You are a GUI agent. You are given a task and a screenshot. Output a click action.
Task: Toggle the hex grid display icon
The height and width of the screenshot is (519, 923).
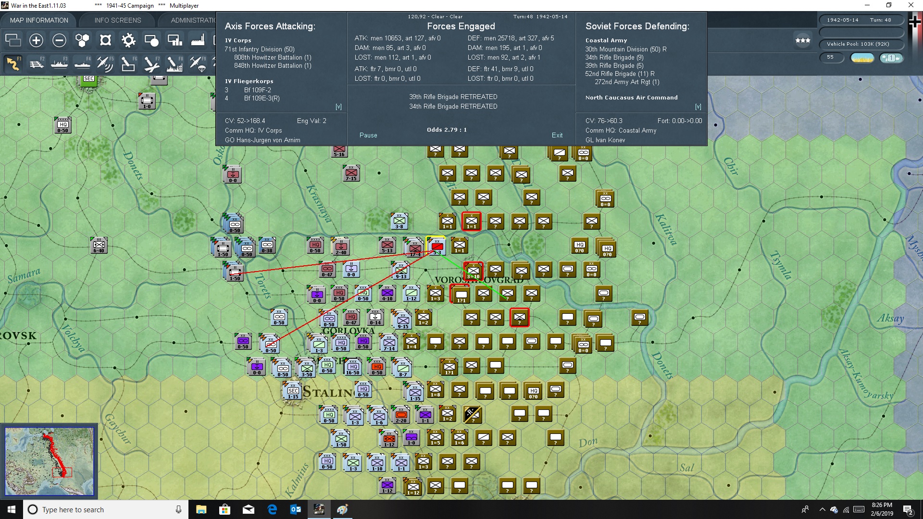[82, 40]
